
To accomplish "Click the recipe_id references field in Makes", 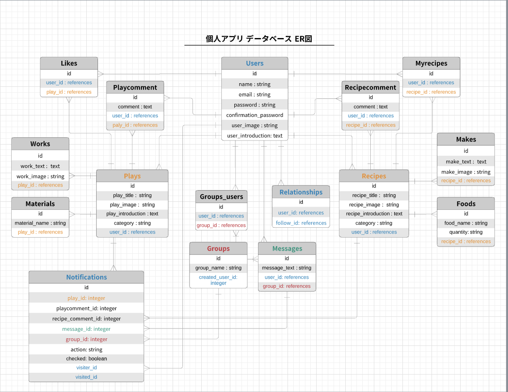I will click(x=466, y=180).
